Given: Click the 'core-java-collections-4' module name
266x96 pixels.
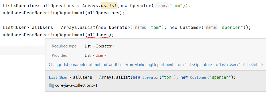Looking at the screenshot, I should pos(76,85).
